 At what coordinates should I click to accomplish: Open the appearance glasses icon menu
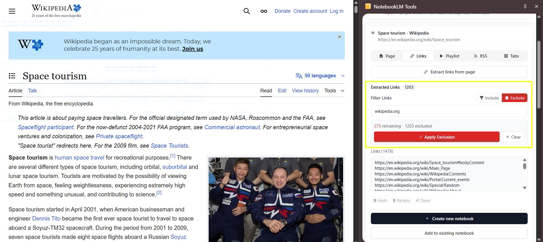(264, 11)
